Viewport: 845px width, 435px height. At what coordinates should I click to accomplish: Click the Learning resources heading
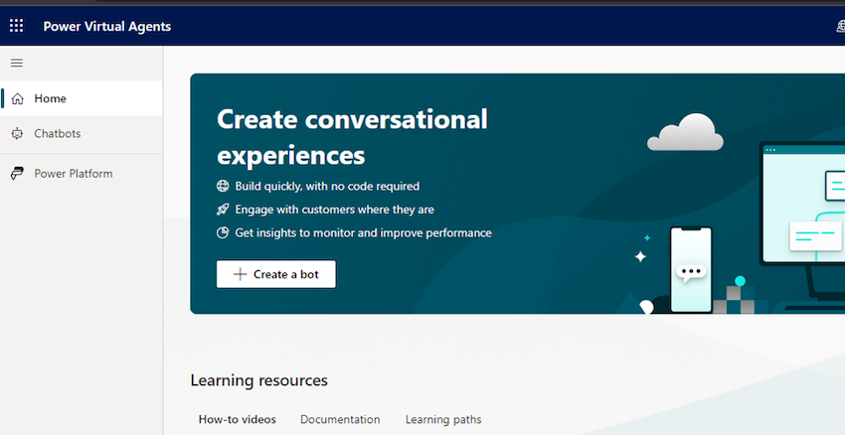coord(258,380)
